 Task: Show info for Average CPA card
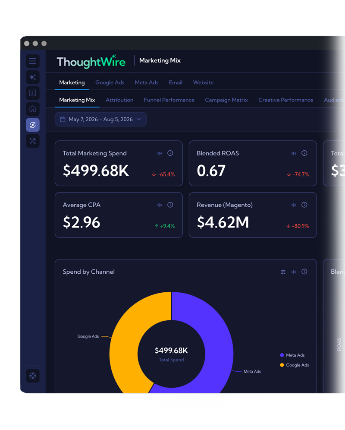coord(170,205)
